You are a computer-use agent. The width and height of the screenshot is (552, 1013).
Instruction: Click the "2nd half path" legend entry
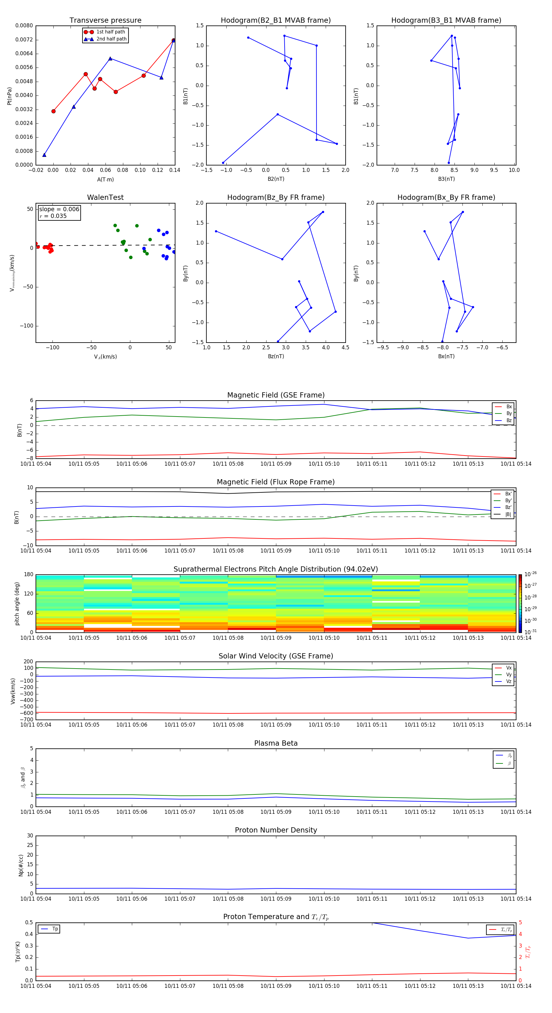[105, 39]
